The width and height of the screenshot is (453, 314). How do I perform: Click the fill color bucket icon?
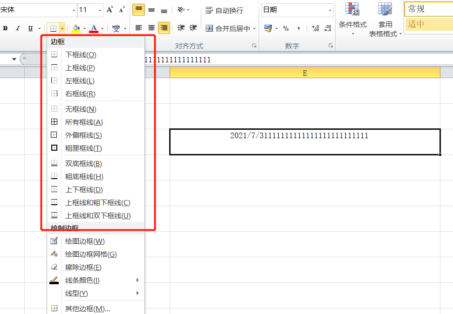[76, 28]
